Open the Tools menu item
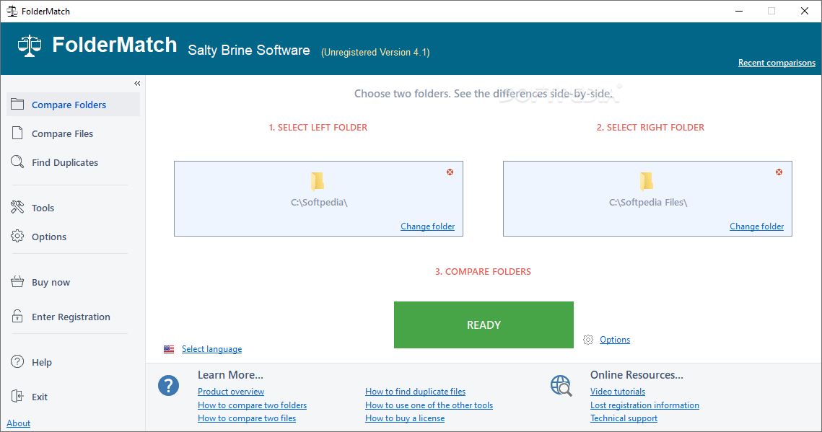The width and height of the screenshot is (822, 432). click(43, 208)
